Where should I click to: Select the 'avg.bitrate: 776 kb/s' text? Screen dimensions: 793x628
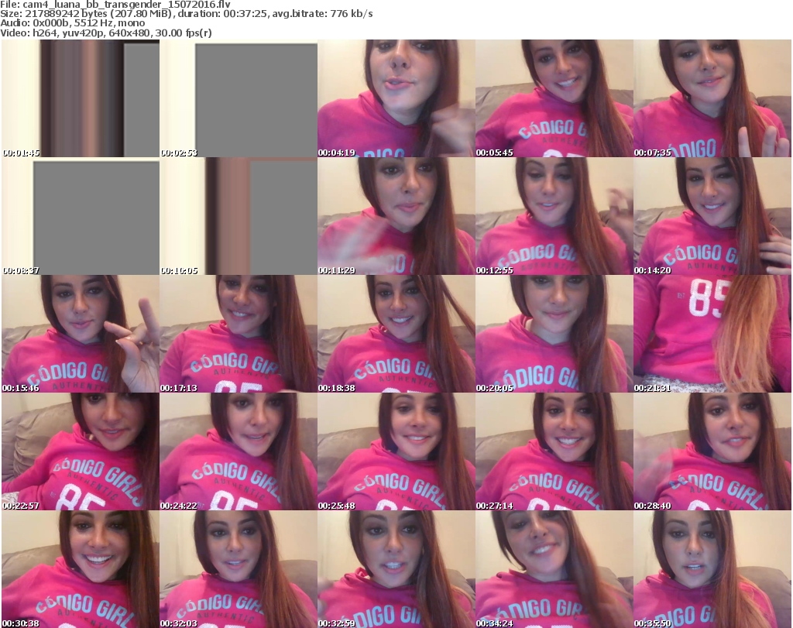pos(323,14)
